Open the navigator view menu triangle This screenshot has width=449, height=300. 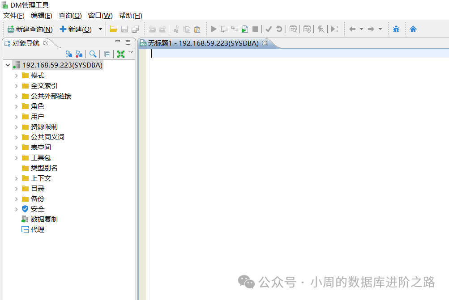point(131,52)
